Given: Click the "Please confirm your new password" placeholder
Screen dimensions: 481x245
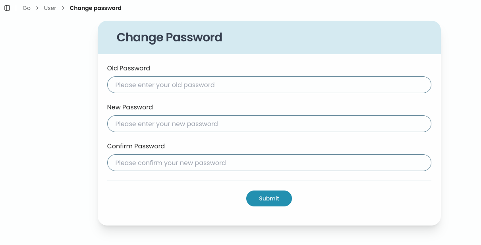Looking at the screenshot, I should tap(170, 163).
